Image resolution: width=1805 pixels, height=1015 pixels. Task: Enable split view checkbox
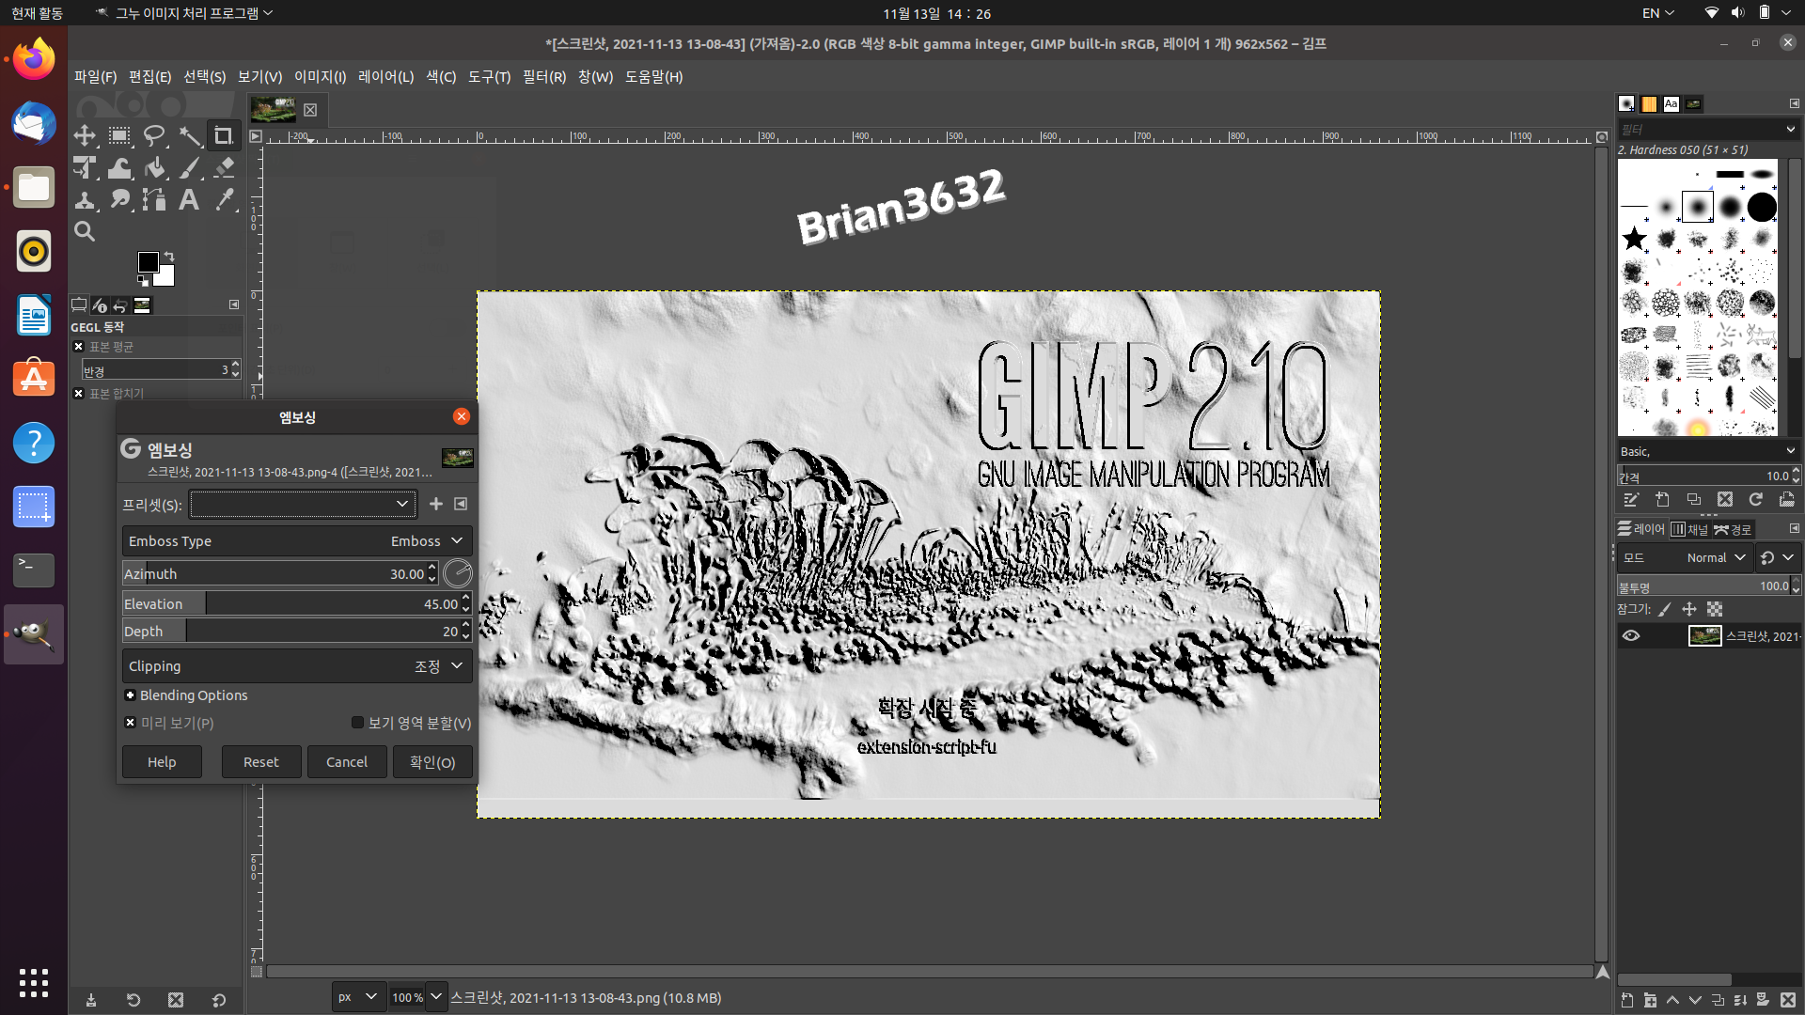(357, 723)
